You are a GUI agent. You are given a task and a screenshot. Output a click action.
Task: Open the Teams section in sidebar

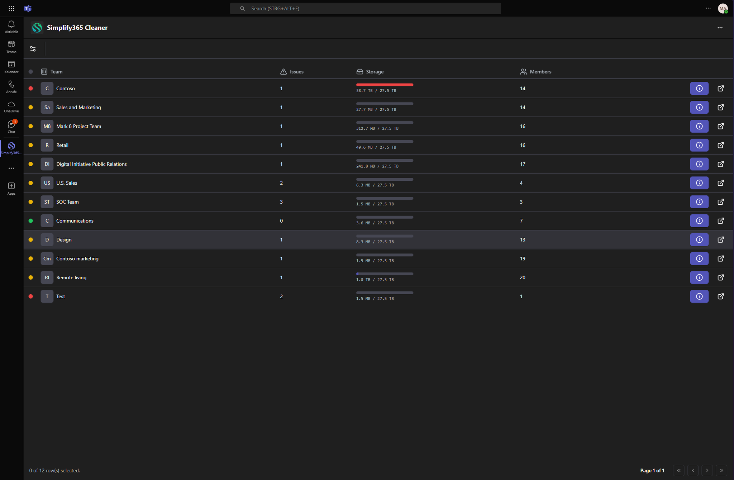[11, 47]
